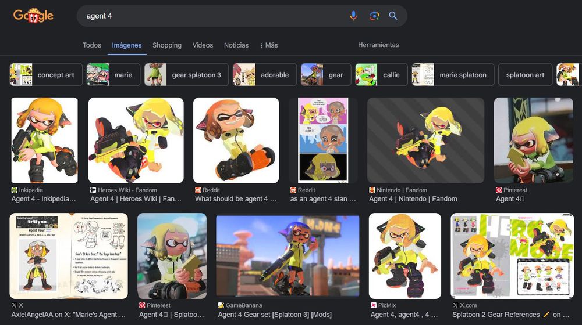The width and height of the screenshot is (582, 325).
Task: Click X favicon above AxielAngelAA title
Action: (x=14, y=305)
